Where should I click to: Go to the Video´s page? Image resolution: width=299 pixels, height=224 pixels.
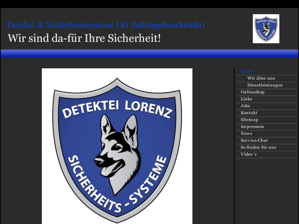(248, 154)
